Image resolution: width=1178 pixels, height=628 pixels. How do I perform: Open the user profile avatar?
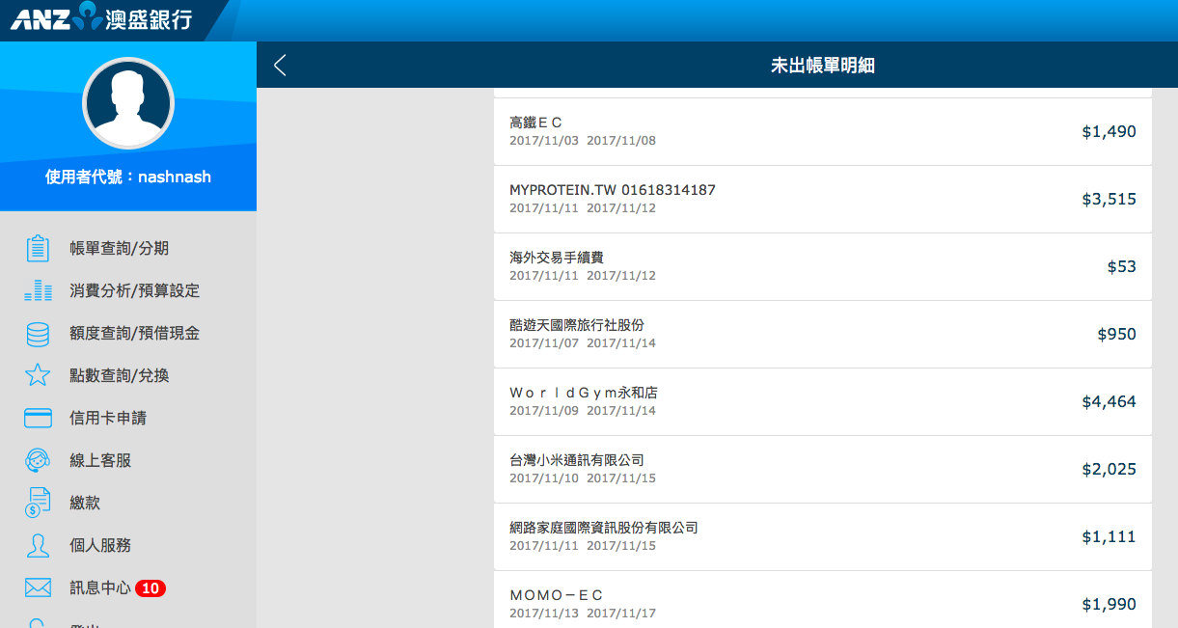[128, 103]
